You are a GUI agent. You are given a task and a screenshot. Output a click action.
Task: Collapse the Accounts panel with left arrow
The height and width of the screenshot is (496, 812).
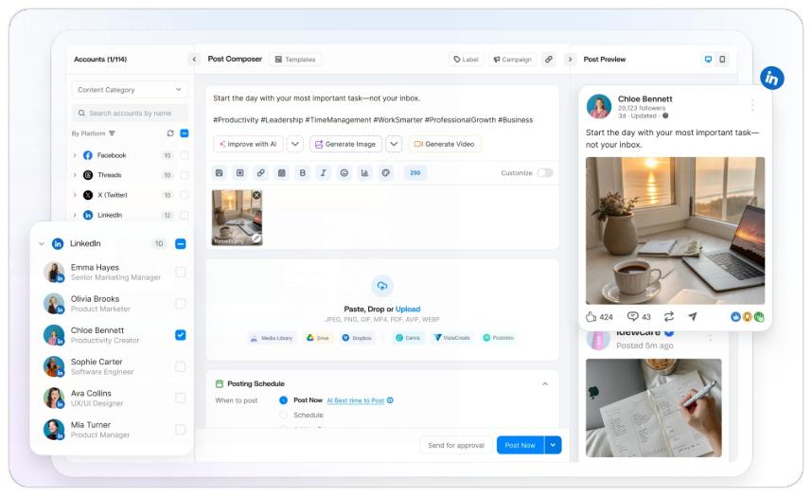[194, 59]
